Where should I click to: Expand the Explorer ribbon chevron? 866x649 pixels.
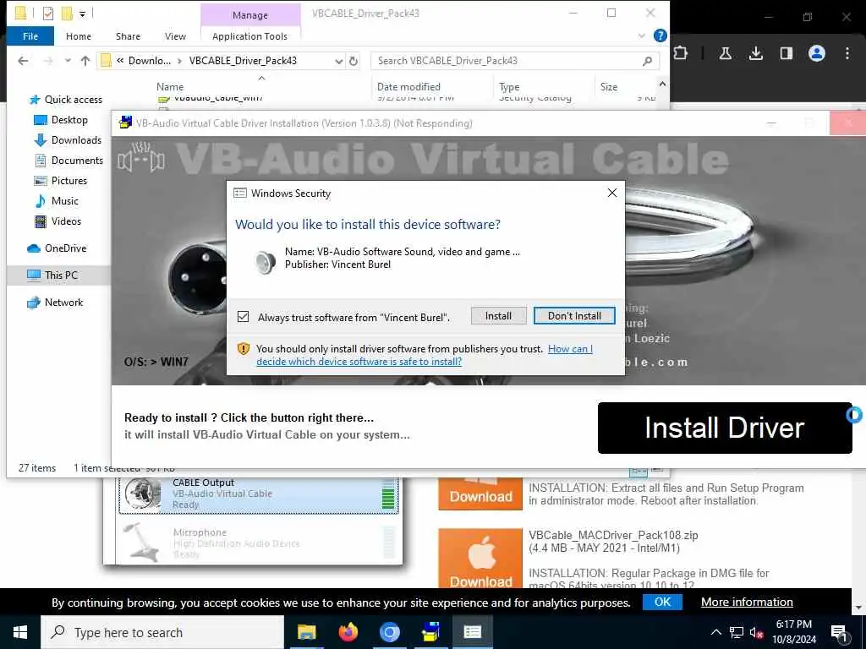pos(641,35)
